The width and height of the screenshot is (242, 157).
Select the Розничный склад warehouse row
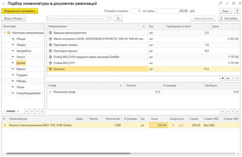tap(144, 92)
